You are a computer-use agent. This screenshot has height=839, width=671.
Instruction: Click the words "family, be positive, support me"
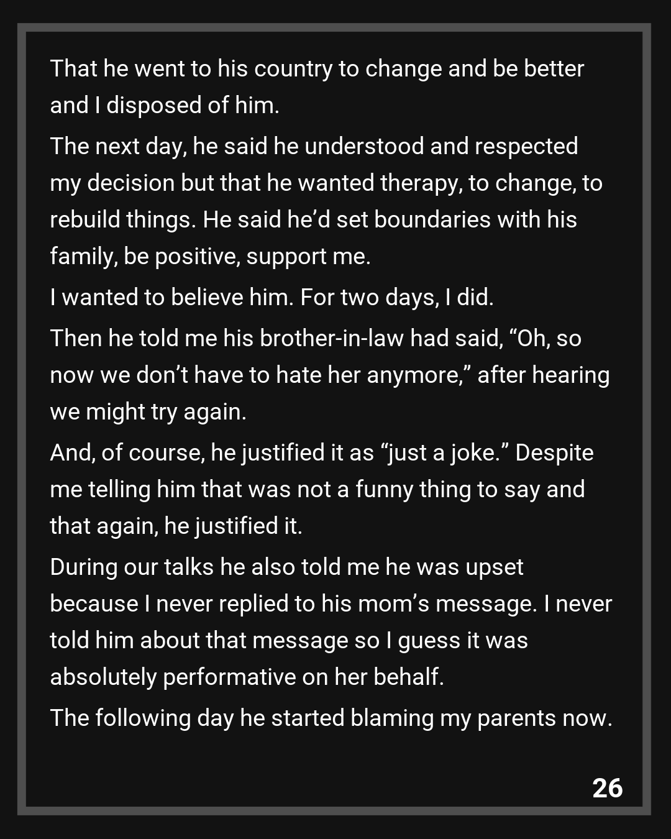click(x=209, y=256)
